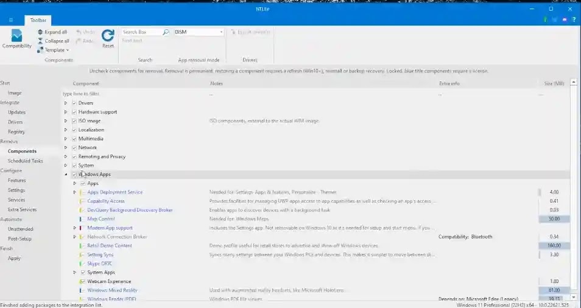The height and width of the screenshot is (308, 581).
Task: Click the Webcam Experience row icon
Action: [82, 281]
